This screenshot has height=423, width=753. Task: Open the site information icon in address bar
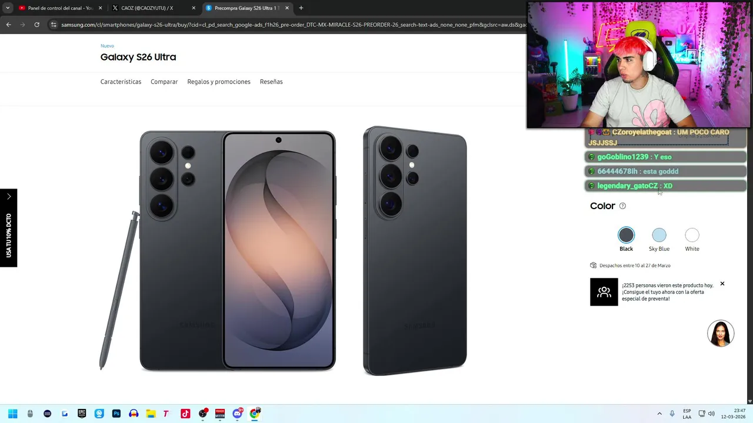54,25
